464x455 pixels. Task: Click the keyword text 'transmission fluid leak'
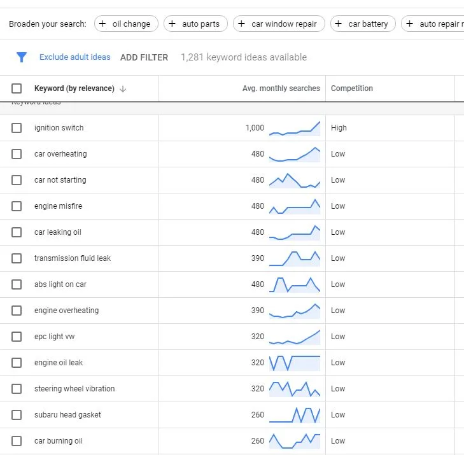click(x=73, y=258)
